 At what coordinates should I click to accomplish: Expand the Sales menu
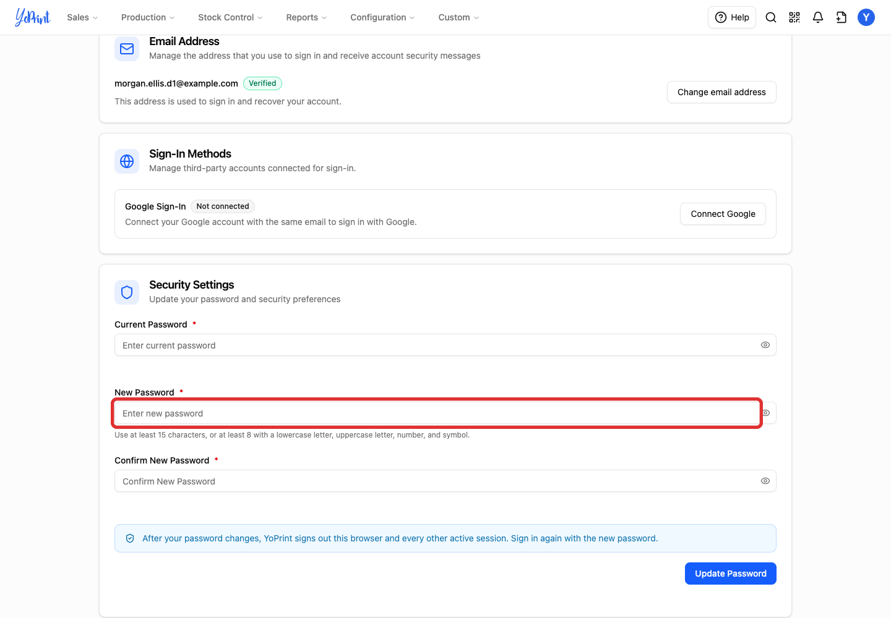pos(82,17)
